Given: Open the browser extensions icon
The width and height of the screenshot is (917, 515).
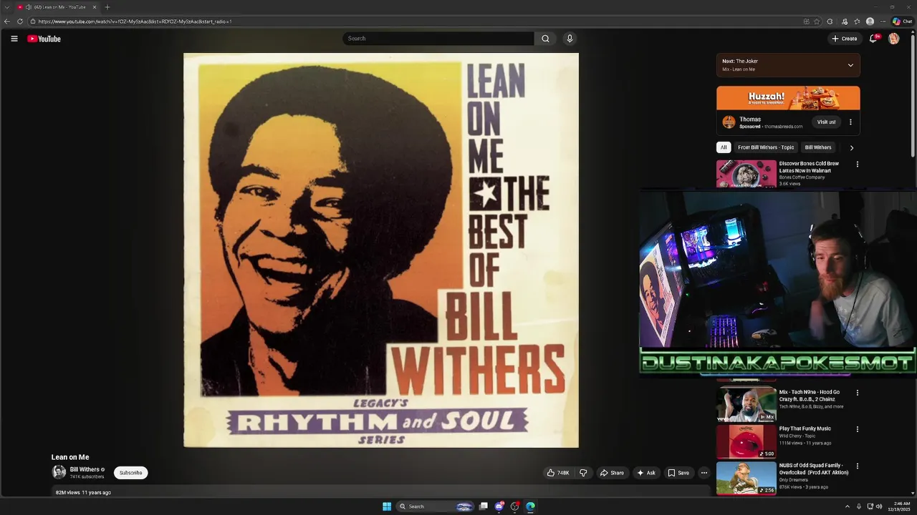Looking at the screenshot, I should pyautogui.click(x=830, y=21).
